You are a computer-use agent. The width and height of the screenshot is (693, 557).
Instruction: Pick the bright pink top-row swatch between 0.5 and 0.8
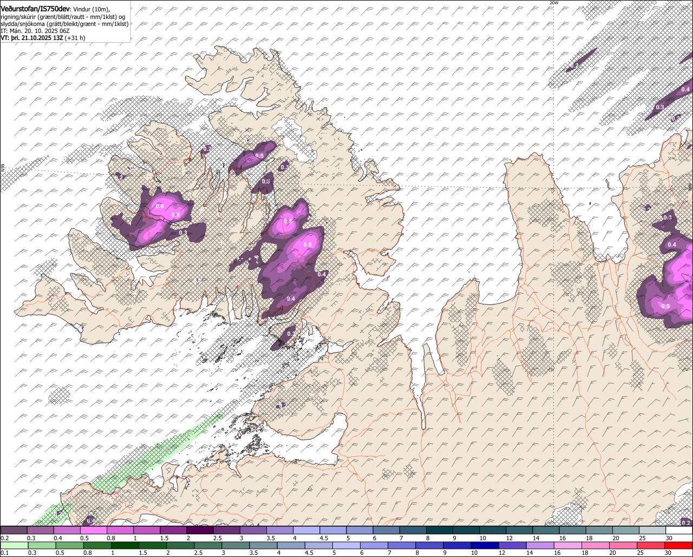pyautogui.click(x=93, y=530)
